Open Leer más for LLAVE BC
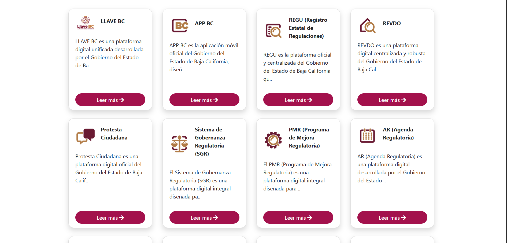Image resolution: width=507 pixels, height=243 pixels. [110, 100]
